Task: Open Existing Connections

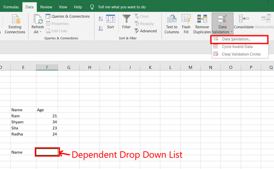Action: point(15,24)
